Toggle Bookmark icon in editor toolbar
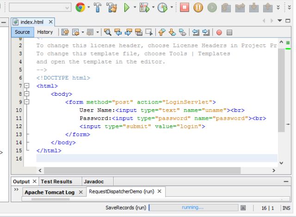This screenshot has width=296, height=217. click(x=183, y=32)
